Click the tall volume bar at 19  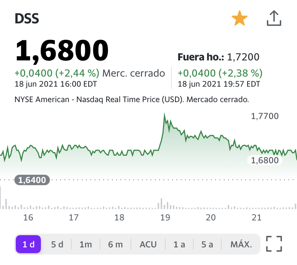161,204
